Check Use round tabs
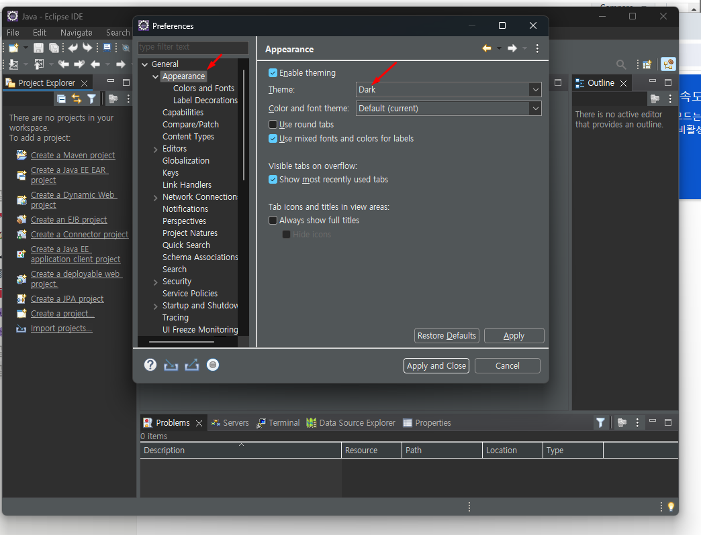The width and height of the screenshot is (701, 535). (273, 124)
